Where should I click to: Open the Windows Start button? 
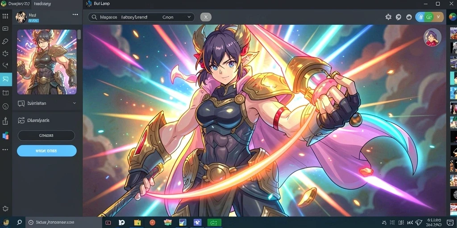coord(5,223)
